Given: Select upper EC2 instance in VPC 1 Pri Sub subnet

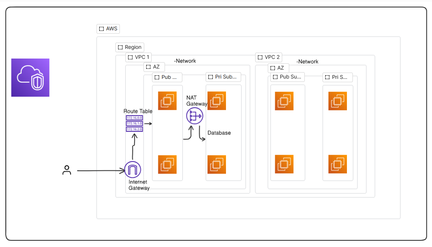Looking at the screenshot, I should pos(216,101).
